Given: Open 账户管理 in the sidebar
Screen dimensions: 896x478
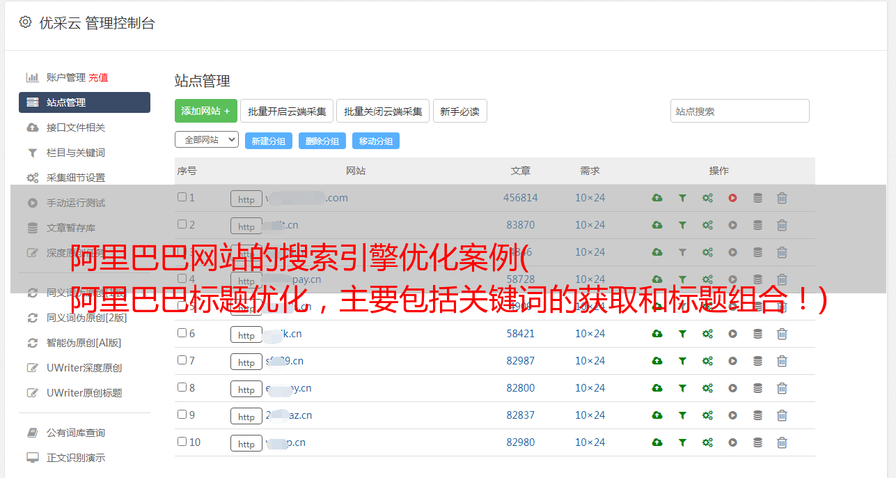Looking at the screenshot, I should pos(66,77).
